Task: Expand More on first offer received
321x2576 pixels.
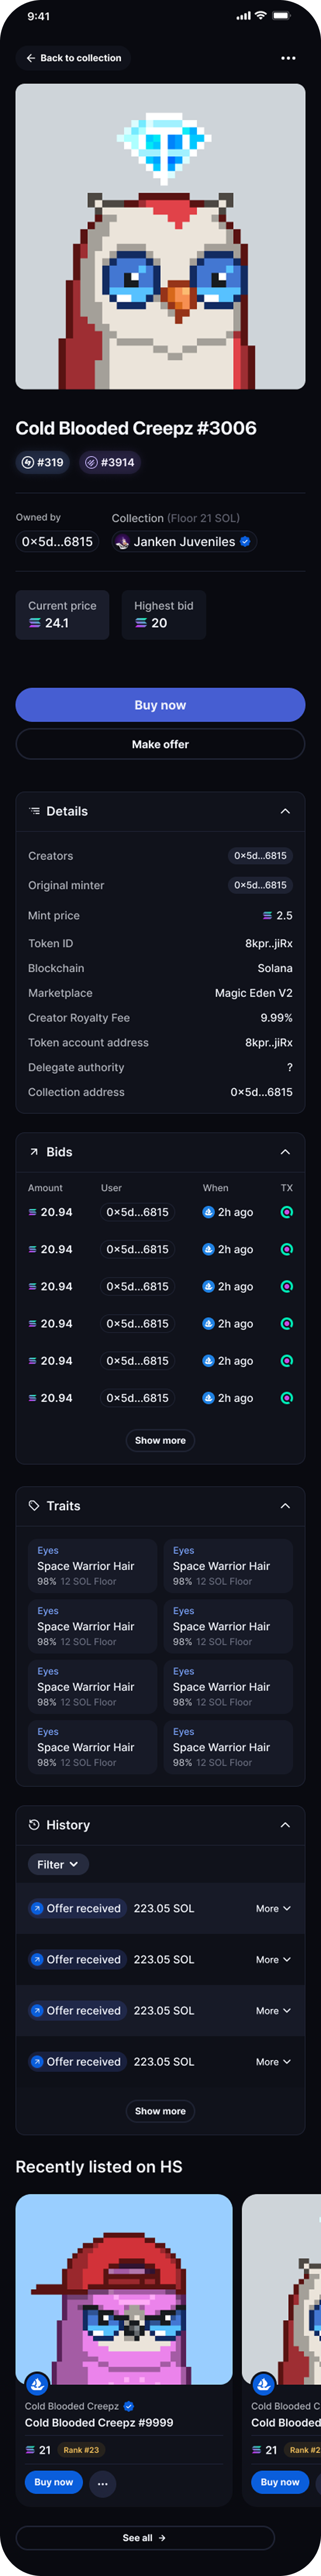Action: (273, 1908)
